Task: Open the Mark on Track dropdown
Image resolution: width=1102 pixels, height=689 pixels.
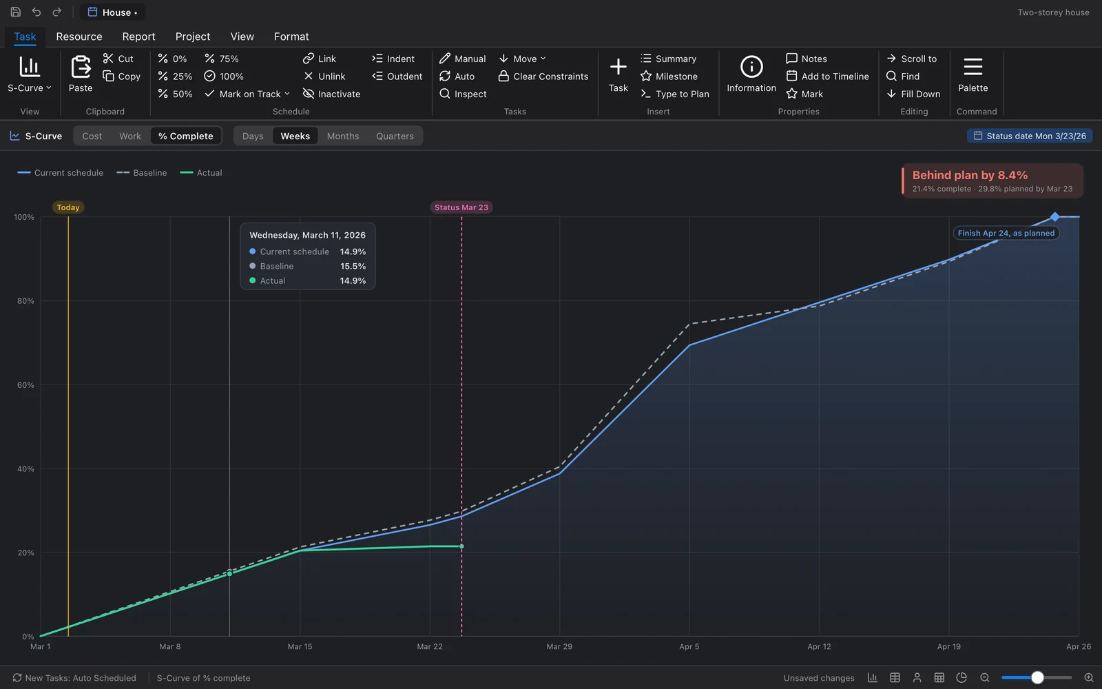Action: tap(247, 94)
